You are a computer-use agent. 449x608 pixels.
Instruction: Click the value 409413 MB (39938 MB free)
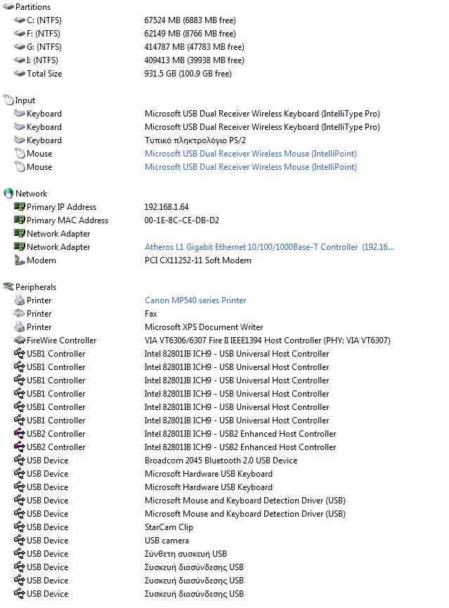194,60
